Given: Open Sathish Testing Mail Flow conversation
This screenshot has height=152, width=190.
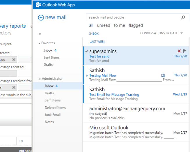Looking at the screenshot, I should coord(136,75).
